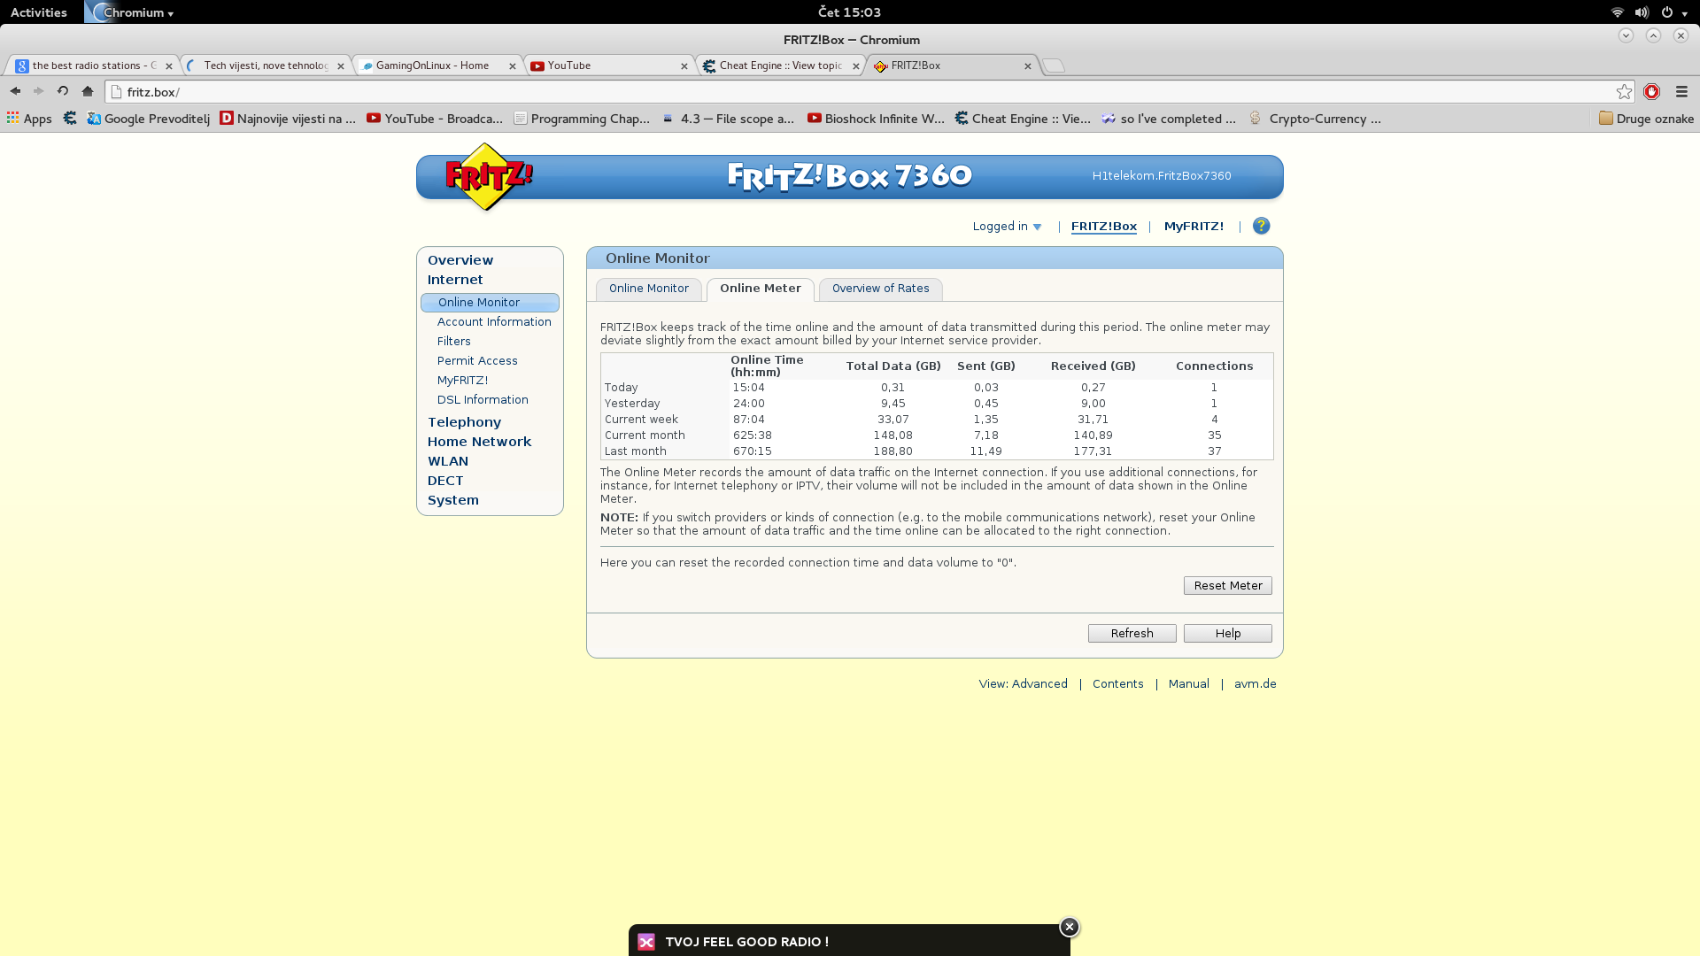Viewport: 1700px width, 956px height.
Task: Switch view via View: Advanced link
Action: point(1024,684)
